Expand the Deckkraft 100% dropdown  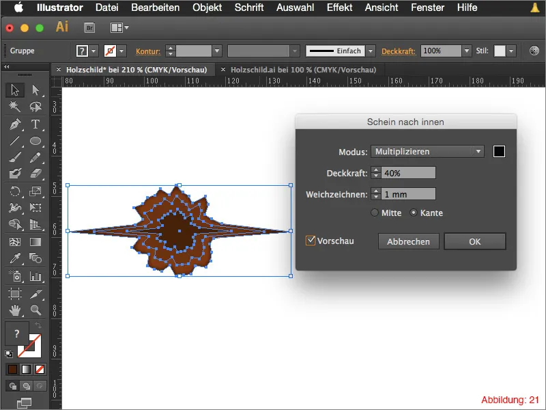467,51
